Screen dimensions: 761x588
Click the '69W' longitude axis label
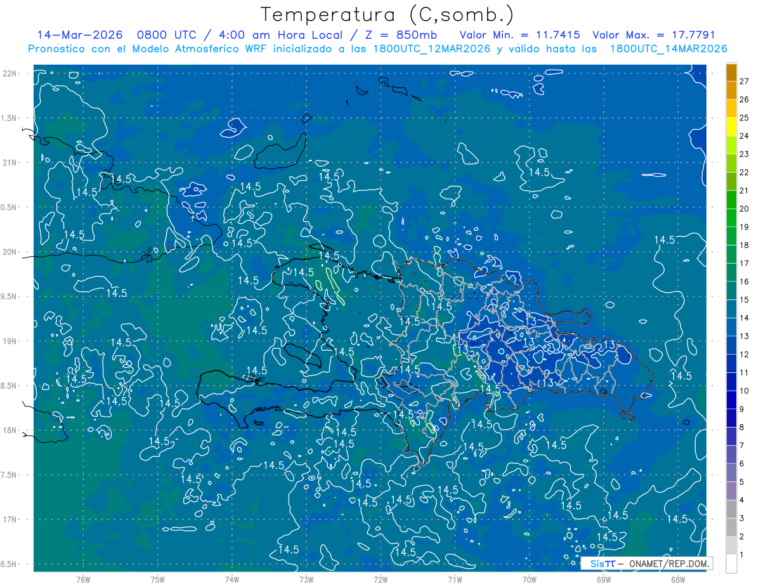click(603, 579)
